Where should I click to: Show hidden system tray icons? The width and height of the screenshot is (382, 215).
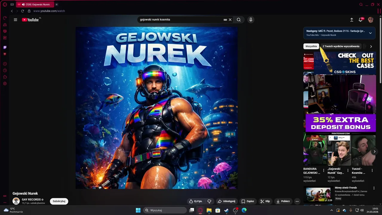pyautogui.click(x=331, y=210)
